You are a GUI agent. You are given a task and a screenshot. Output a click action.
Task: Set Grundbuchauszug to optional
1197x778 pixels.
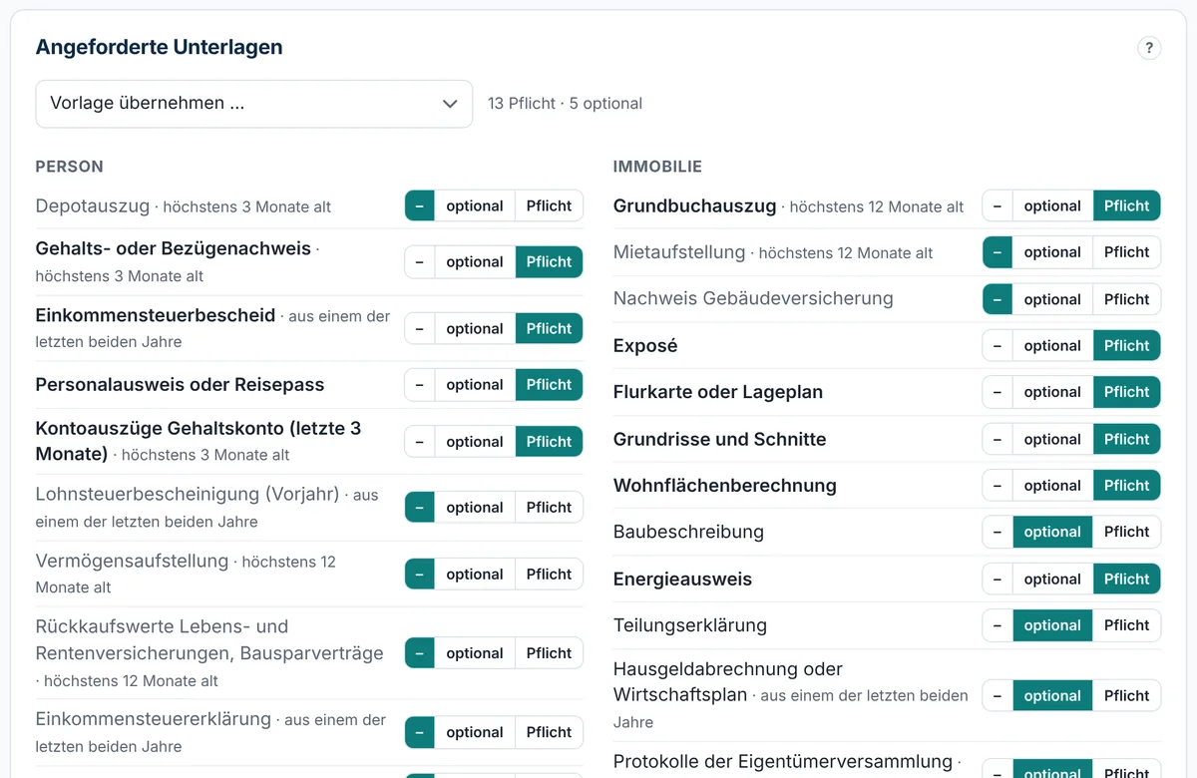1052,206
